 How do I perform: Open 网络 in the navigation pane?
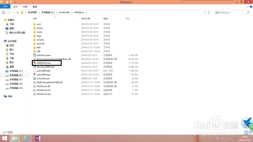click(x=10, y=96)
